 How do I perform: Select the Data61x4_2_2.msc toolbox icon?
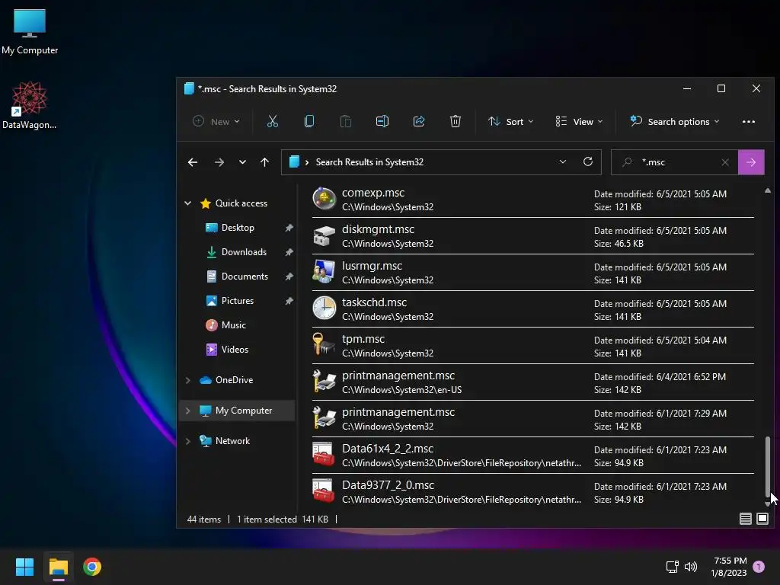coord(324,455)
